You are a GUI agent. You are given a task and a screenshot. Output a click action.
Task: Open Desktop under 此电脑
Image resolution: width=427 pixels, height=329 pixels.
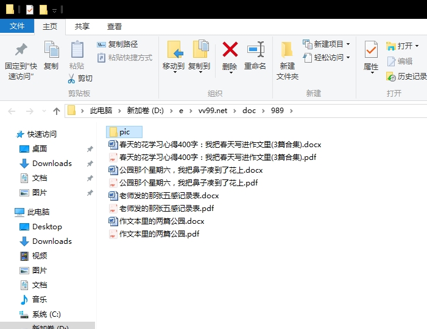click(x=41, y=226)
